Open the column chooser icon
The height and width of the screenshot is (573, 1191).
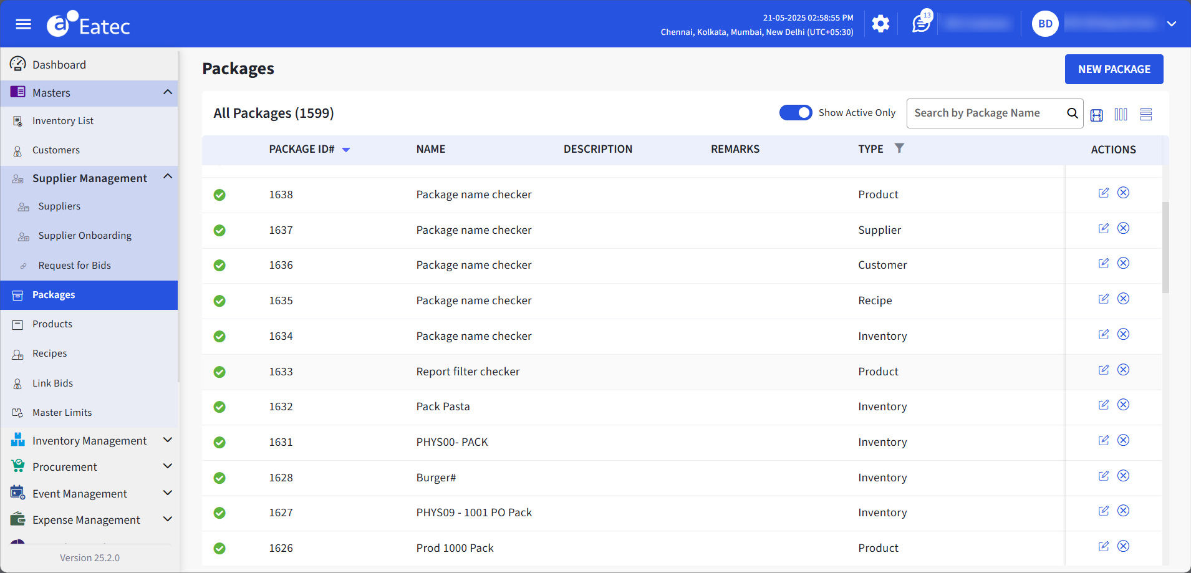[x=1121, y=115]
